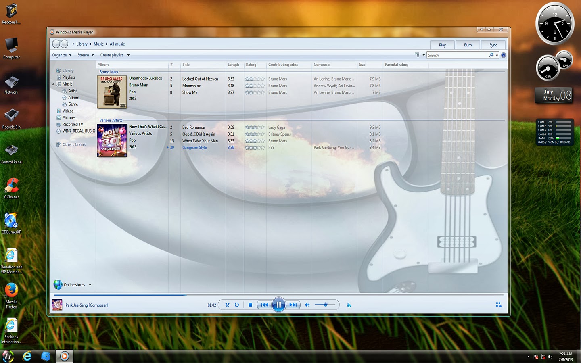The width and height of the screenshot is (581, 363).
Task: Select the song Moonshine
Action: [191, 86]
